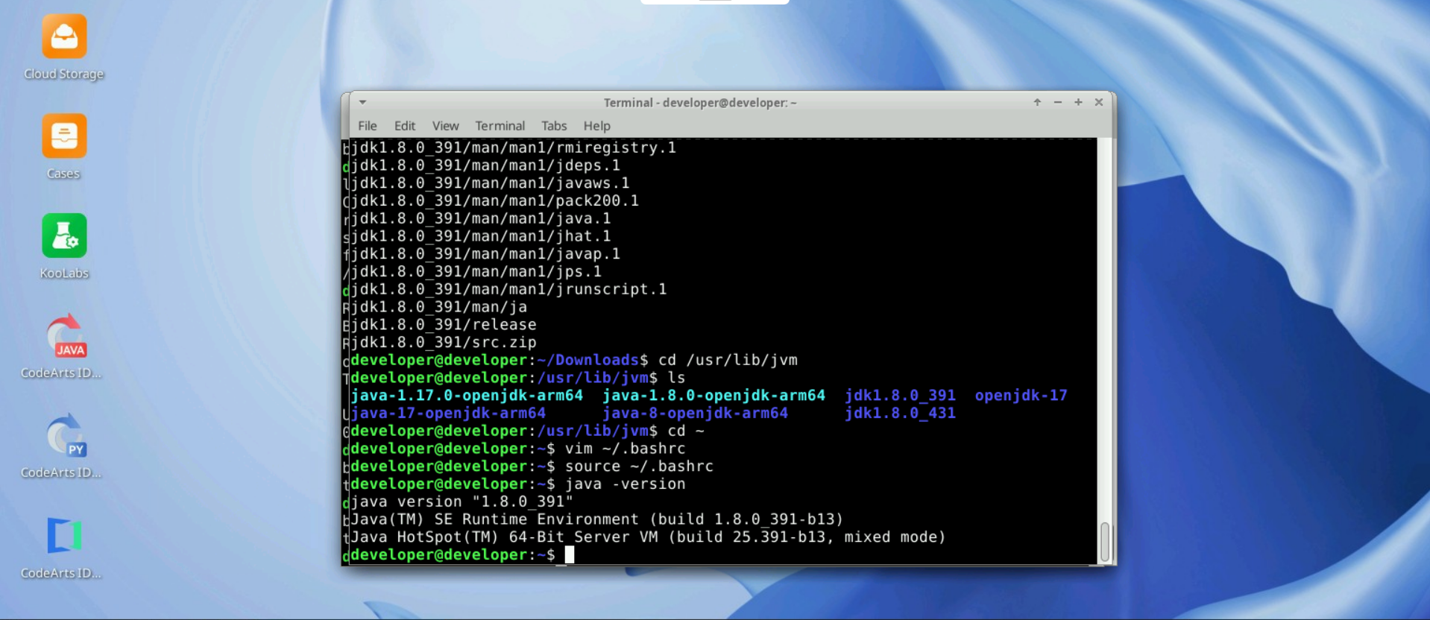Click the up-arrow button in terminal title bar

[1037, 102]
